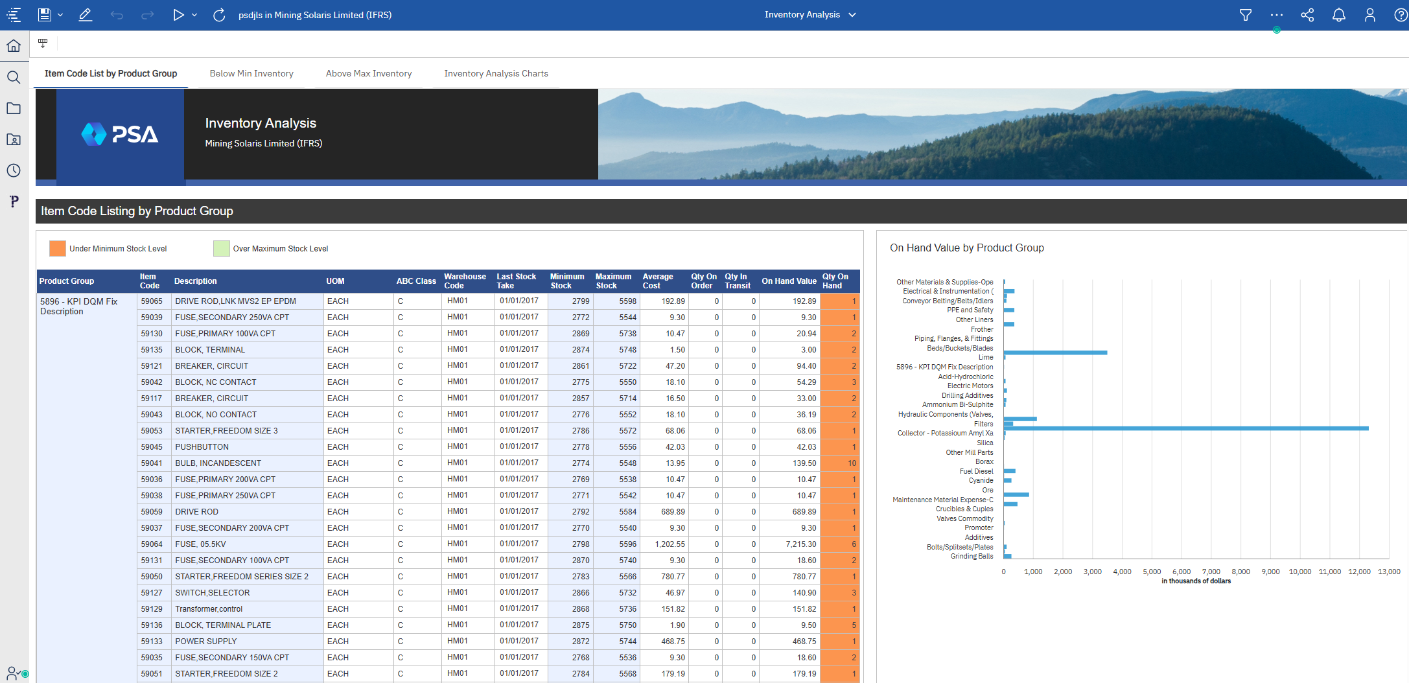Open the user profile icon
This screenshot has width=1409, height=683.
1369,15
